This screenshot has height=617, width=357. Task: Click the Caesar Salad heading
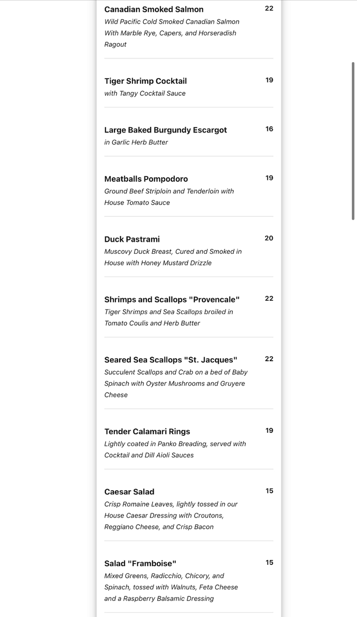coord(129,492)
